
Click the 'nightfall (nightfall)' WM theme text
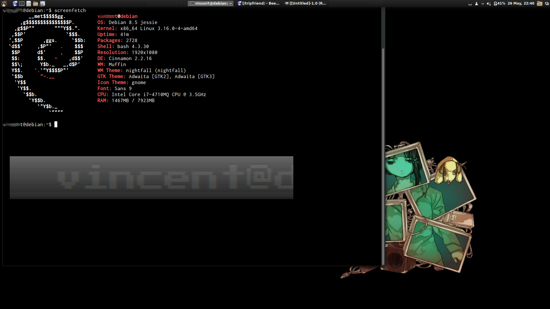pyautogui.click(x=156, y=70)
